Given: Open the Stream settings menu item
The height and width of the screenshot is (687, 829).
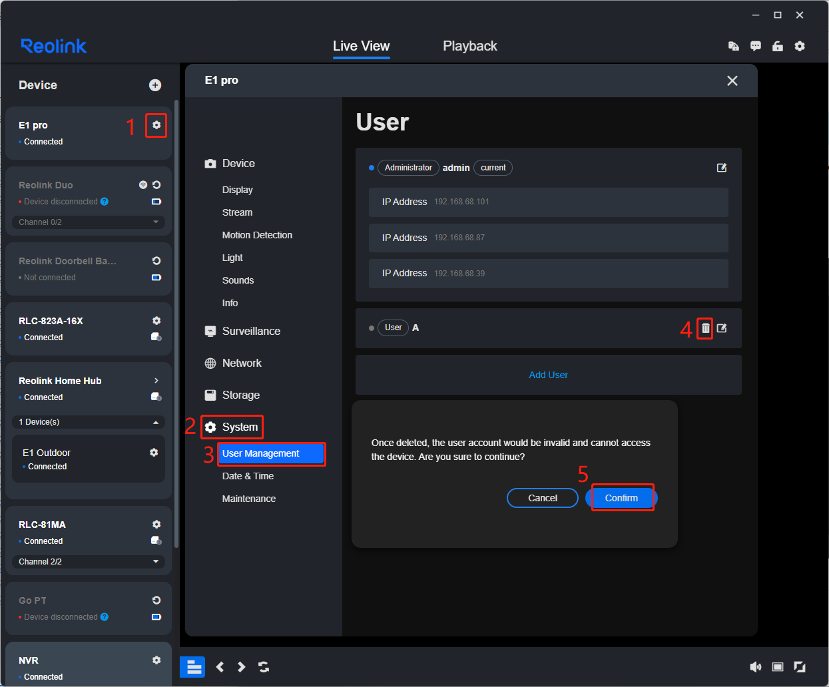Looking at the screenshot, I should 238,212.
